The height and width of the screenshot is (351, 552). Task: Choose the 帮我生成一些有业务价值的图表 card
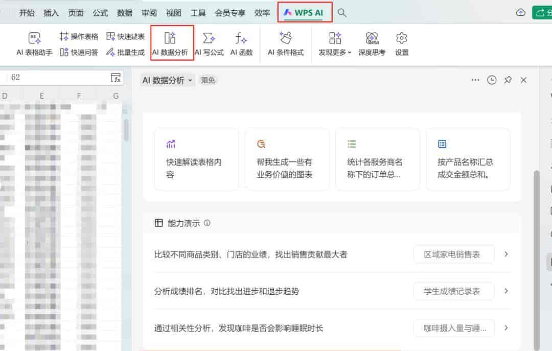287,159
